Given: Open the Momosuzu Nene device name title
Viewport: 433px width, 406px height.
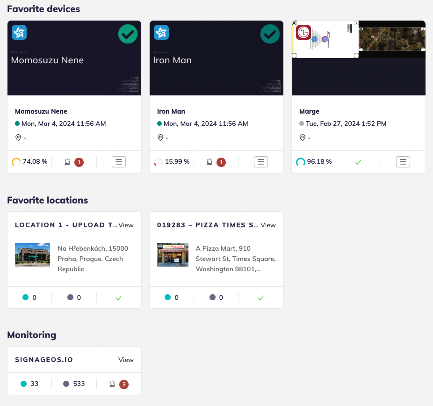Looking at the screenshot, I should tap(41, 111).
